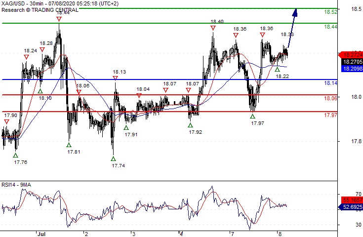Click the 7 date label on the time axis
This screenshot has width=363, height=237.
tap(232, 234)
